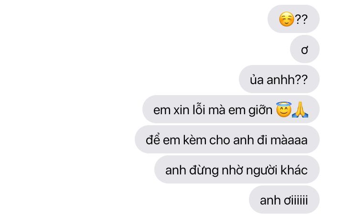This screenshot has height=216, width=344.
Task: Click the 'ủa anhh??' message bubble
Action: point(279,79)
